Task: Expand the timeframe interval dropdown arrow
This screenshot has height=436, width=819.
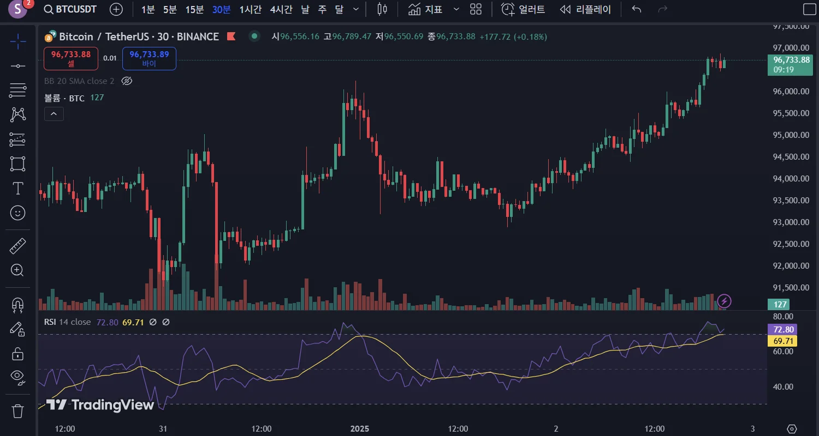Action: tap(356, 9)
